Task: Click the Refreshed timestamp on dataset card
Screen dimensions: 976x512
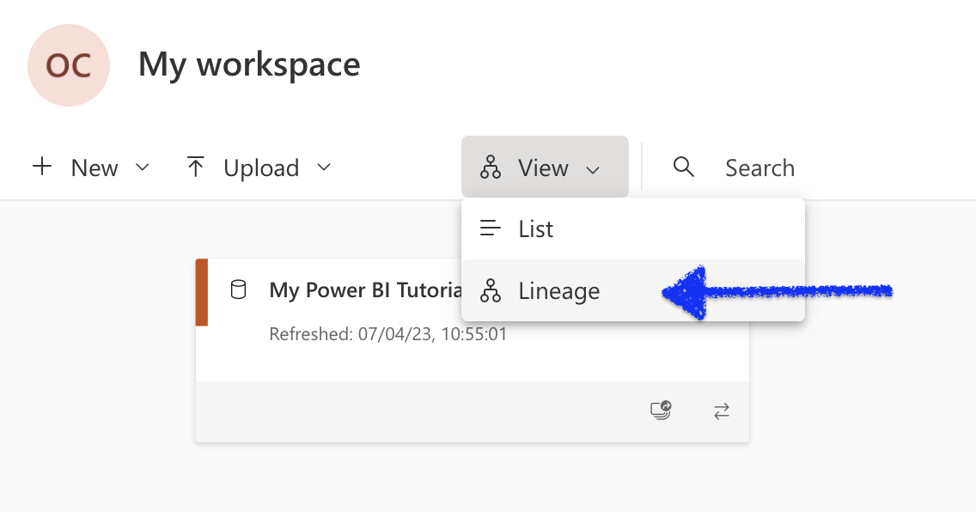Action: click(x=388, y=334)
